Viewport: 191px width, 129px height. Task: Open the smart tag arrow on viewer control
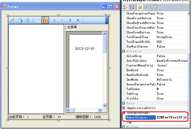click(106, 15)
